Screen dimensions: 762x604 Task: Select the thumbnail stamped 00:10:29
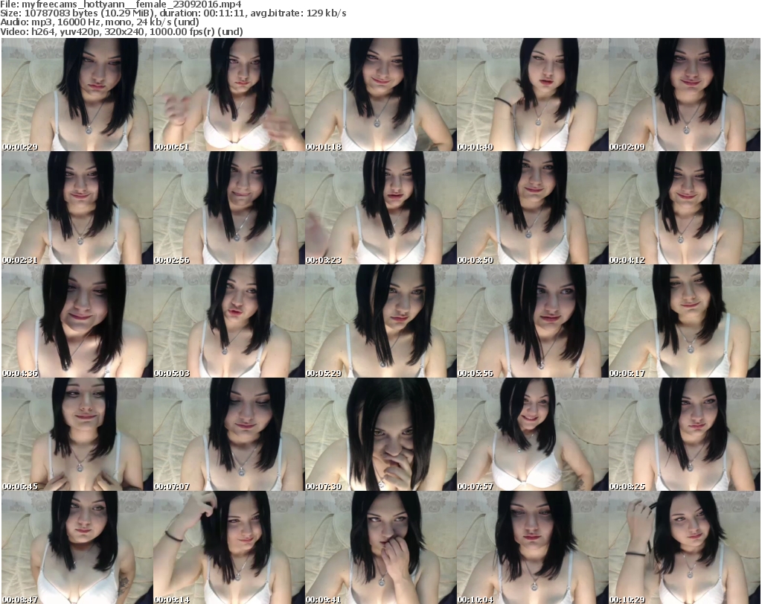[x=685, y=547]
